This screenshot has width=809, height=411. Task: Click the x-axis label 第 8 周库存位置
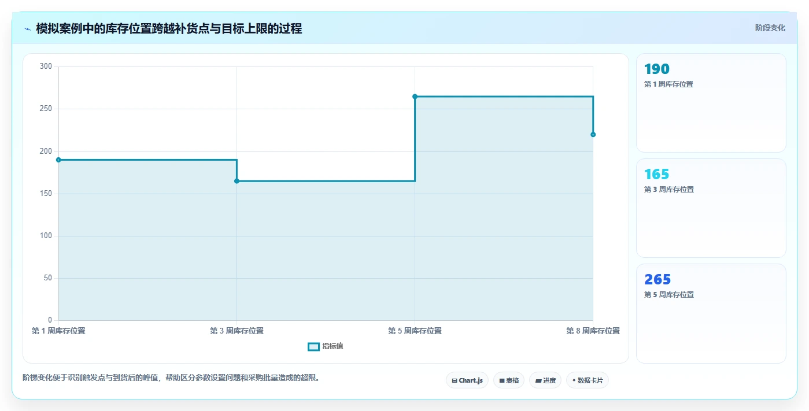point(593,331)
